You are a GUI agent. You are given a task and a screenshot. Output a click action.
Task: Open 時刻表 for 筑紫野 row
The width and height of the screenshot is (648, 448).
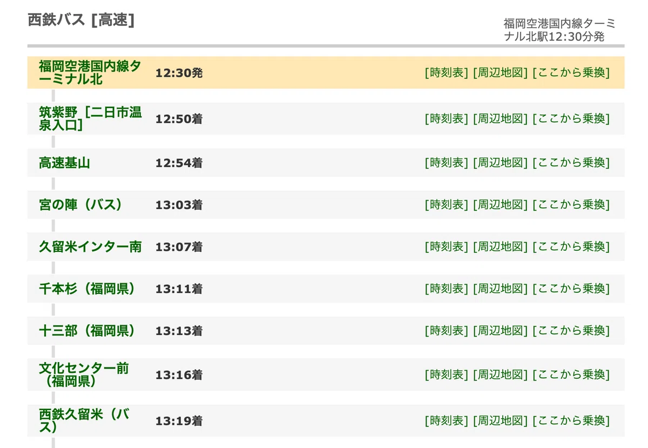(446, 118)
